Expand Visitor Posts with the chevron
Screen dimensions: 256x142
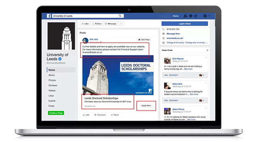[207, 50]
